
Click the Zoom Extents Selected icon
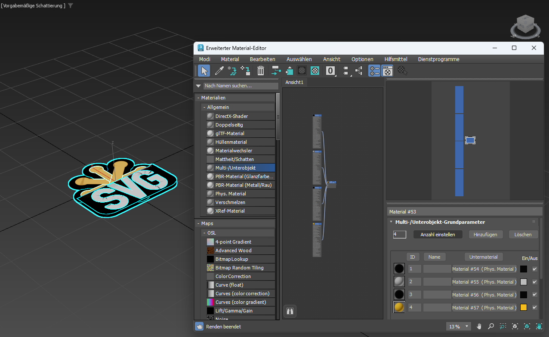point(527,327)
